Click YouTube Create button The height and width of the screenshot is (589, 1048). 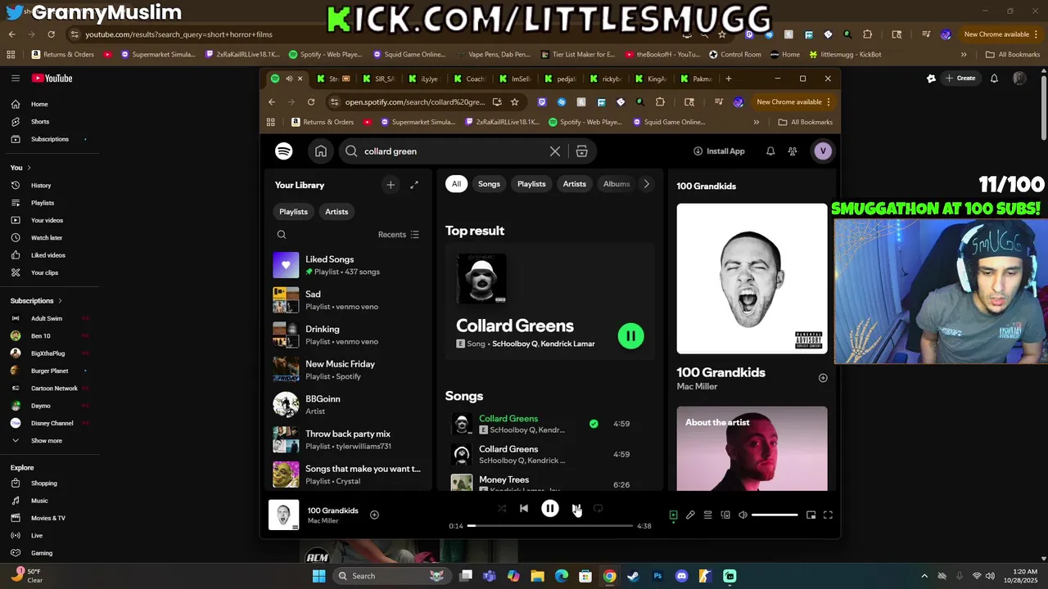click(960, 79)
